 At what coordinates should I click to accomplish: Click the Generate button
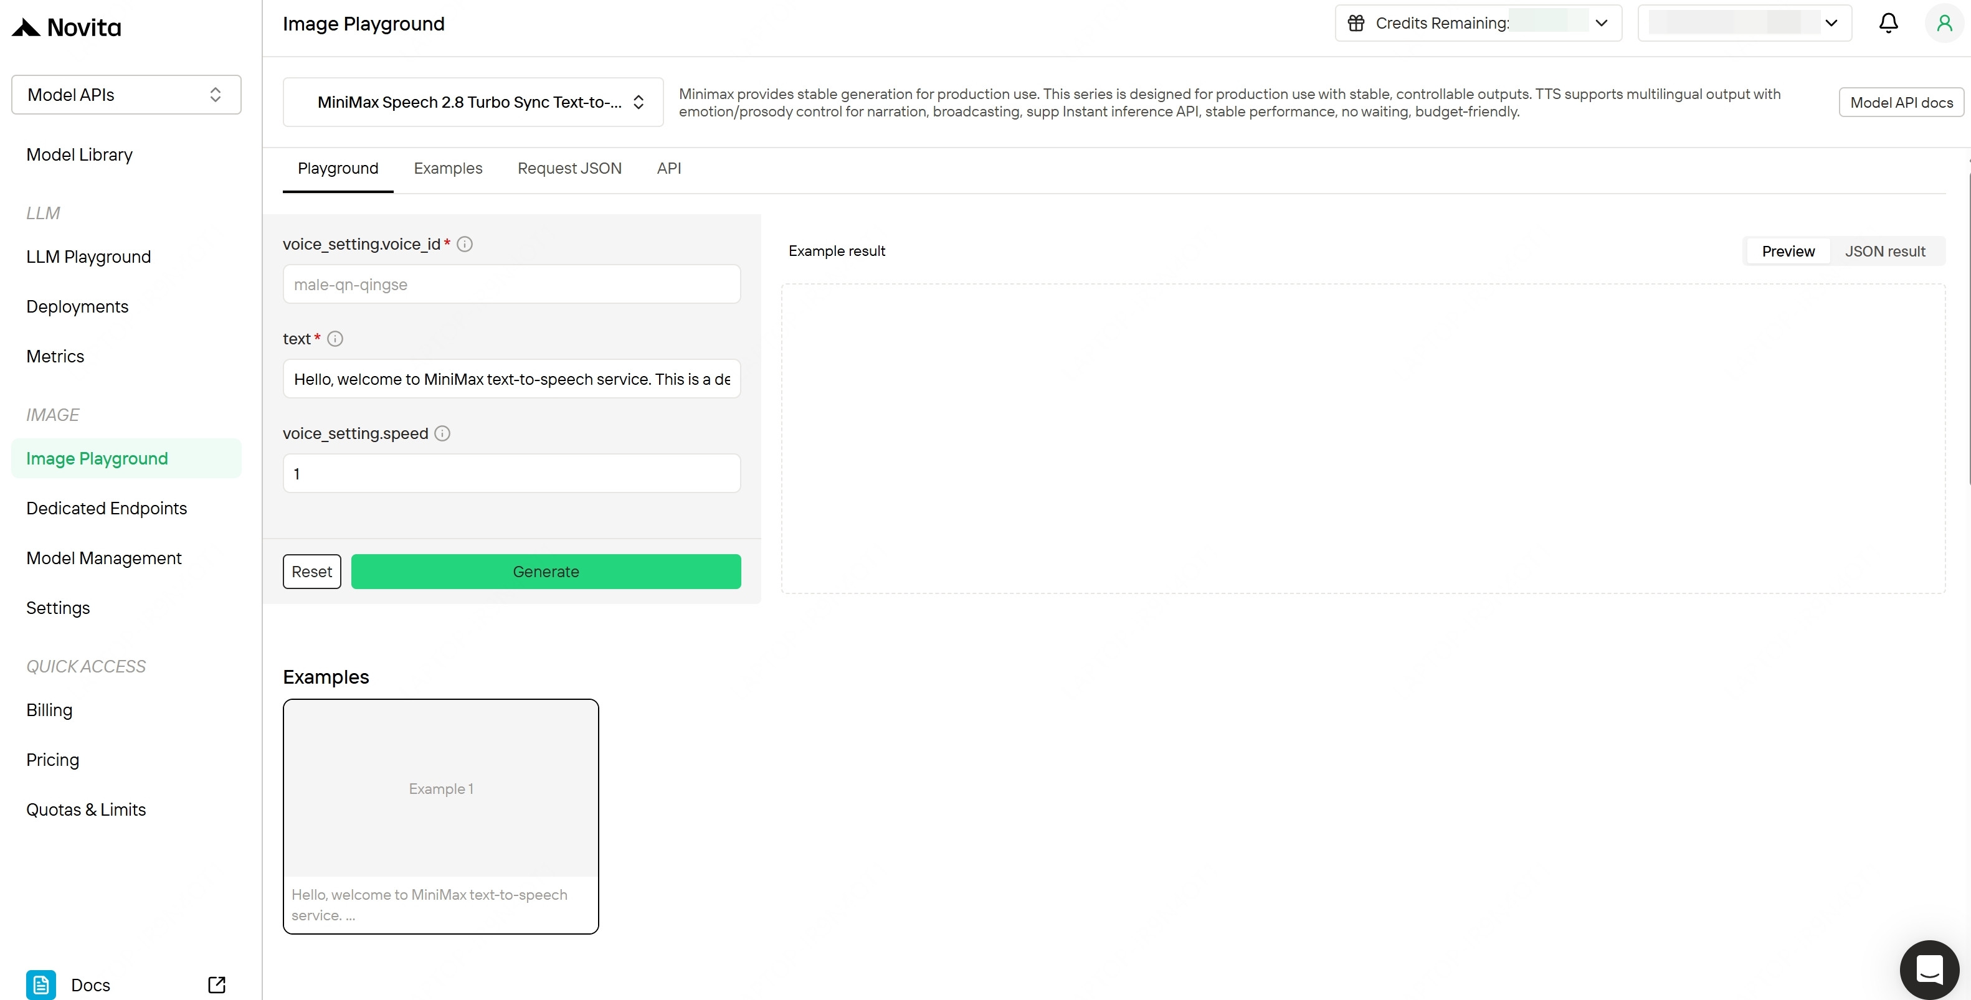click(546, 572)
